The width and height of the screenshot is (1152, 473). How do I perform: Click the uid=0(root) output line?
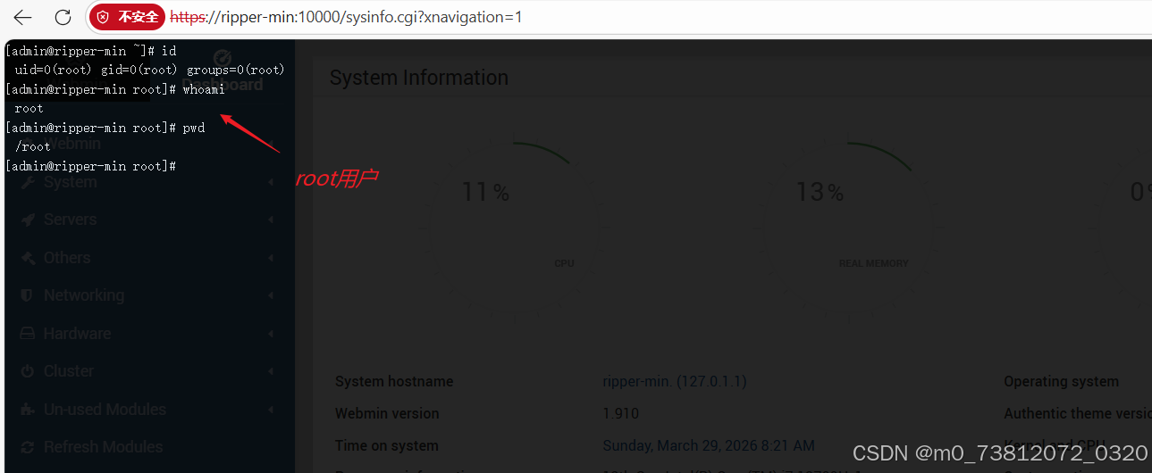point(149,70)
